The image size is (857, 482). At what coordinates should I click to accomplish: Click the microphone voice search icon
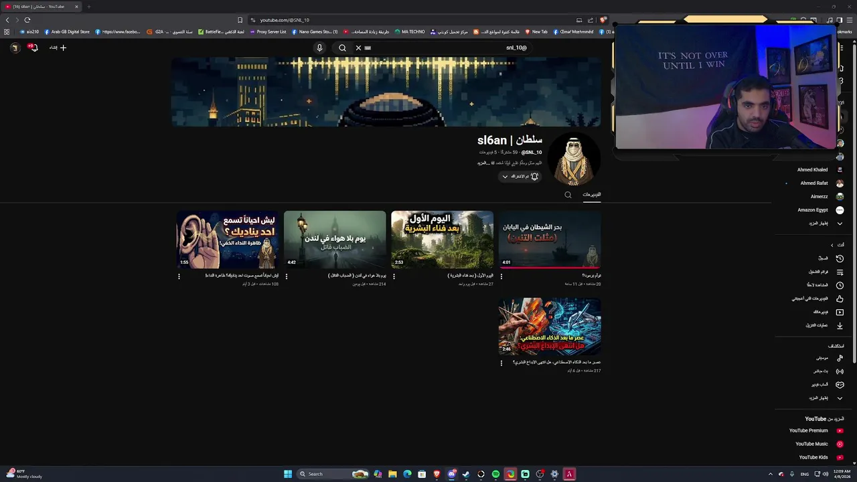319,48
